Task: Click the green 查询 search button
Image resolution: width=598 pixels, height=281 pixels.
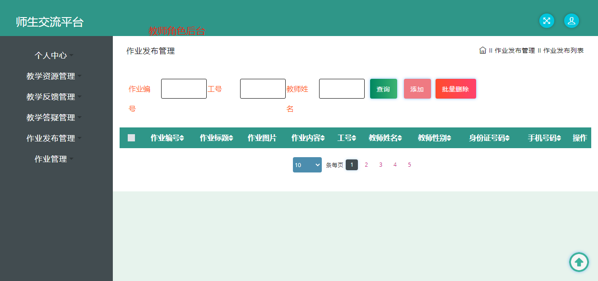Action: [383, 89]
